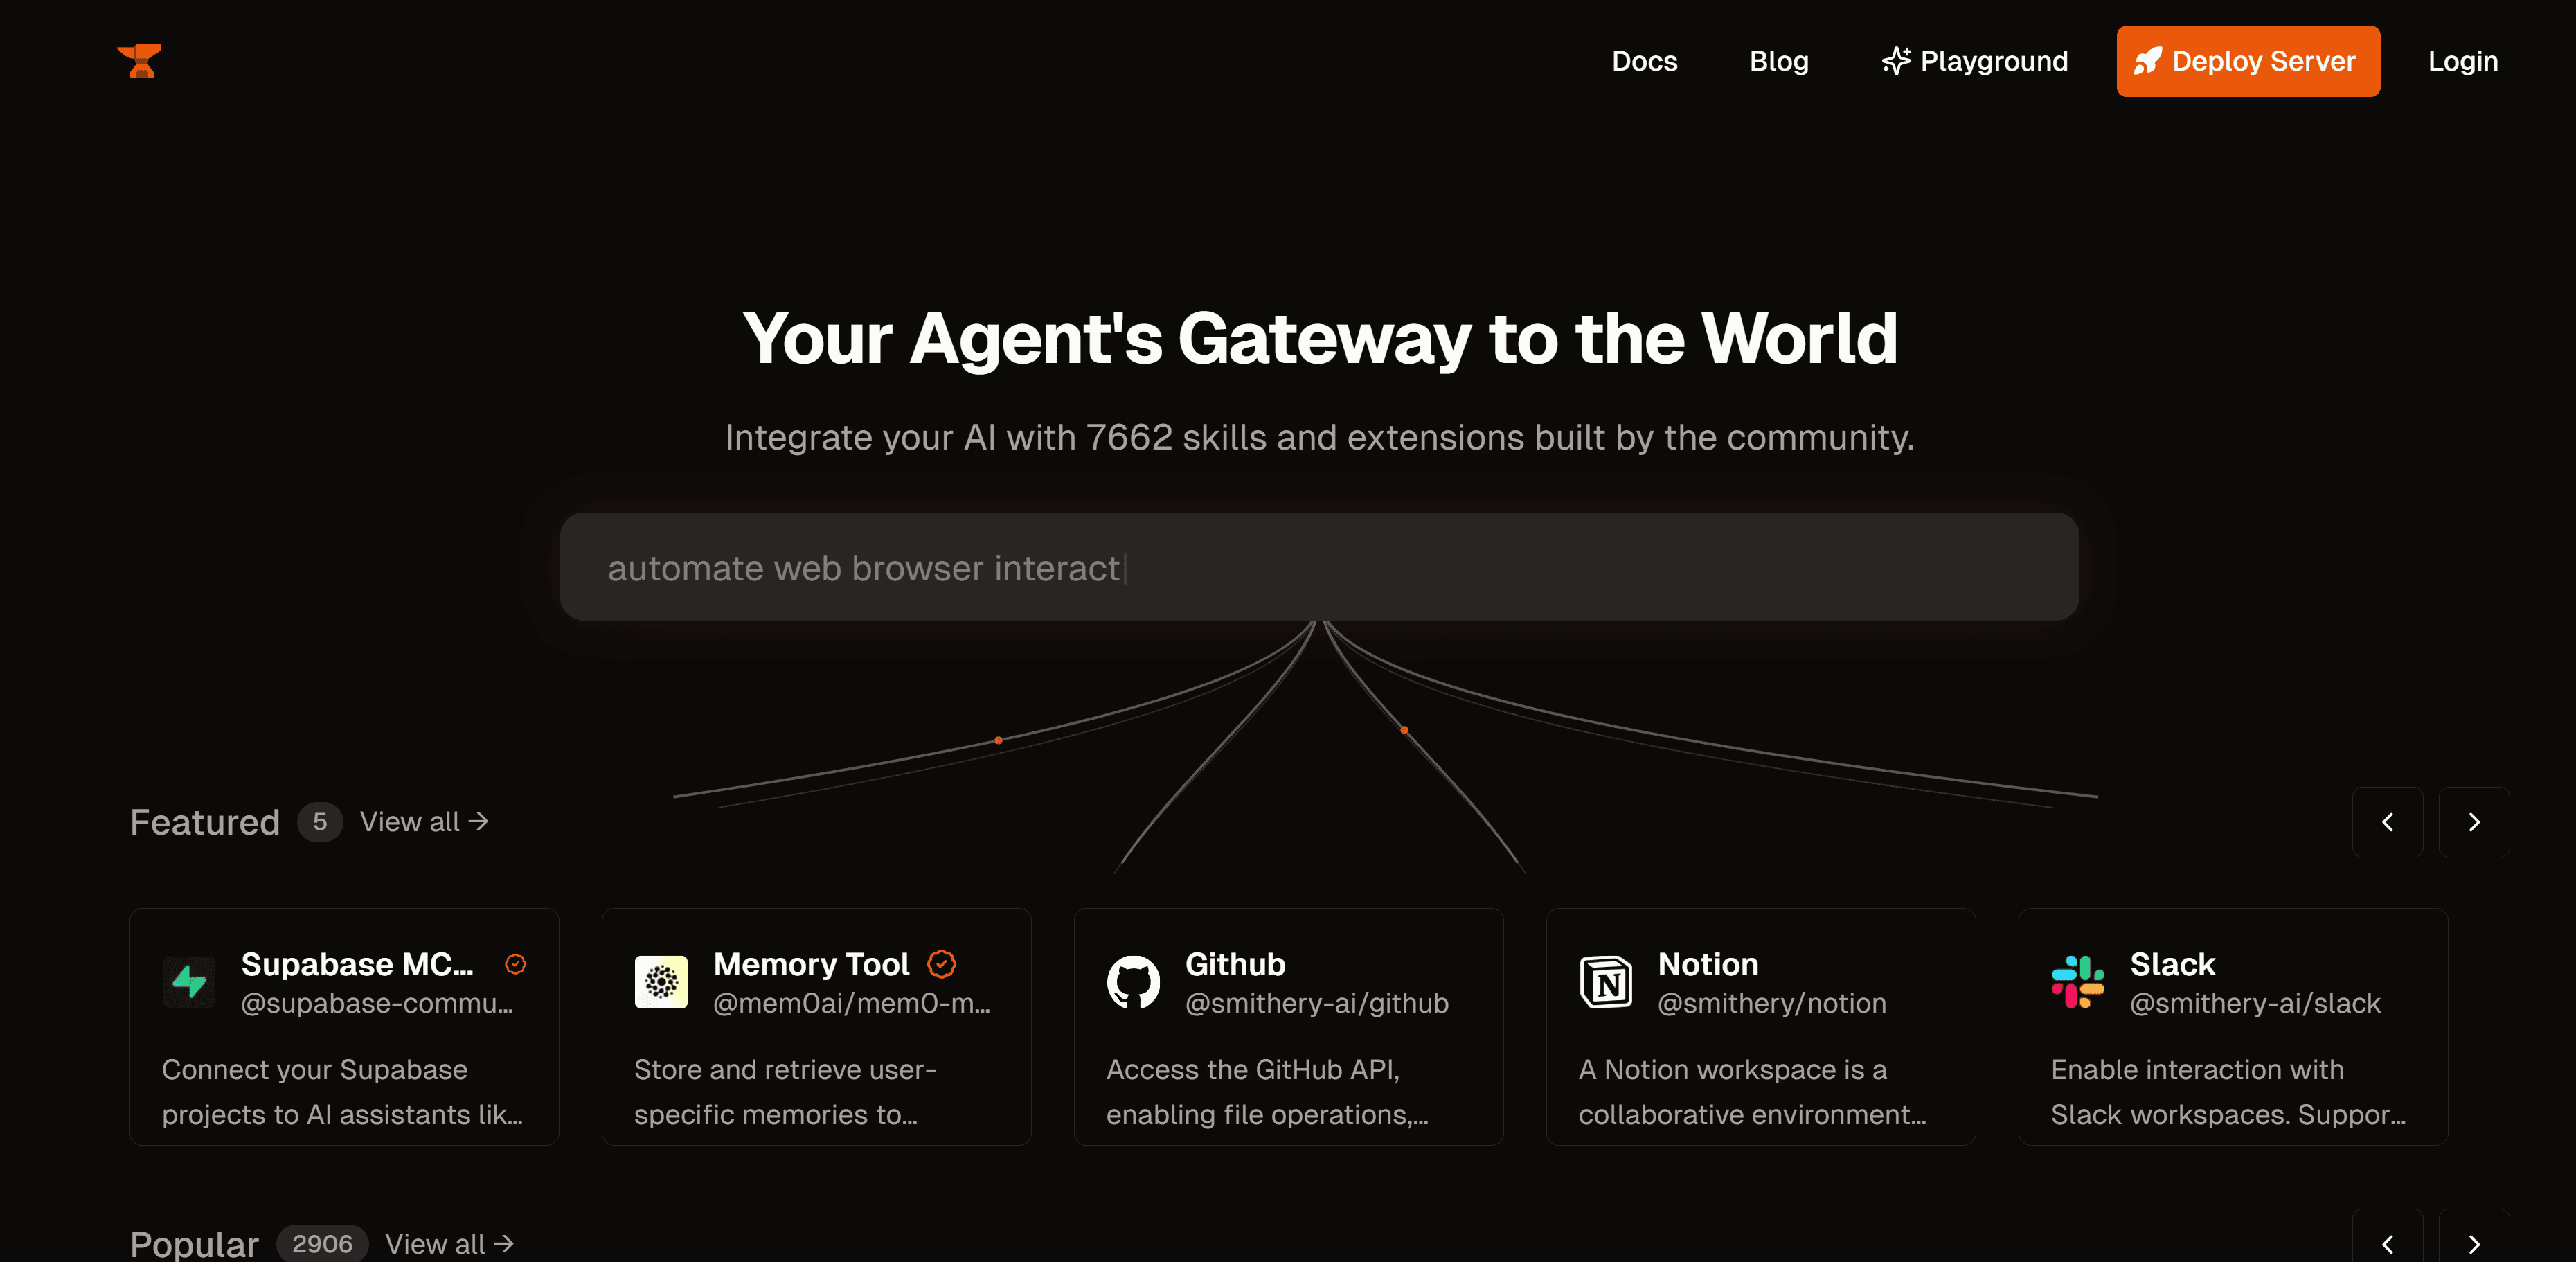Click "Connect your Supabase projects" description
This screenshot has width=2576, height=1262.
click(342, 1092)
